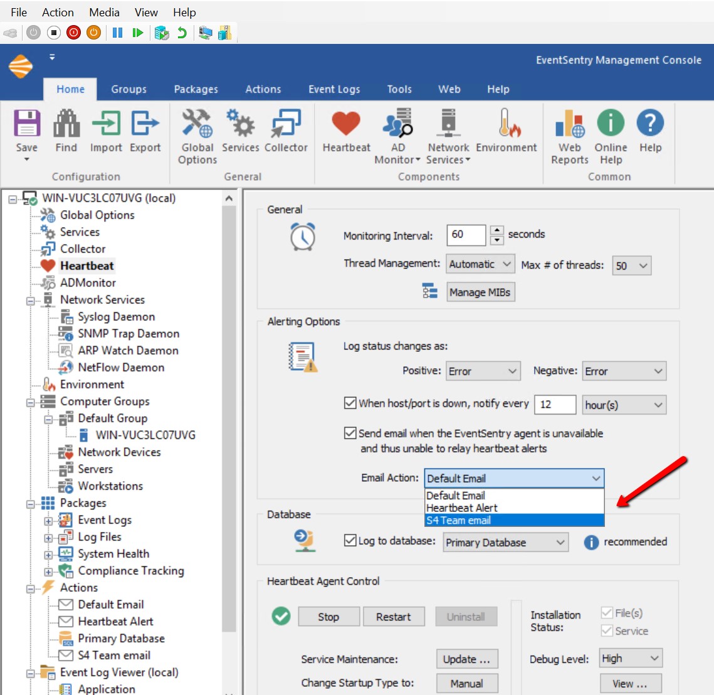Click the red VM shutdown icon
The width and height of the screenshot is (714, 695).
click(73, 33)
